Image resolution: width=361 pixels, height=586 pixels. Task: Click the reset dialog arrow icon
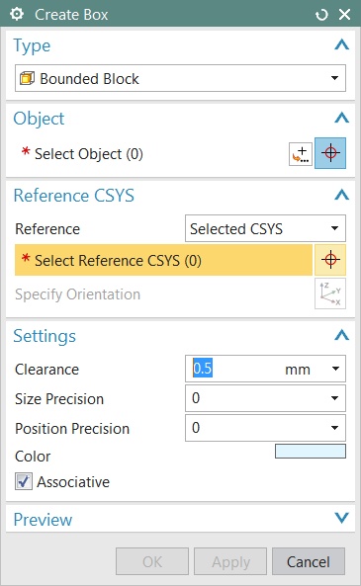coord(321,15)
